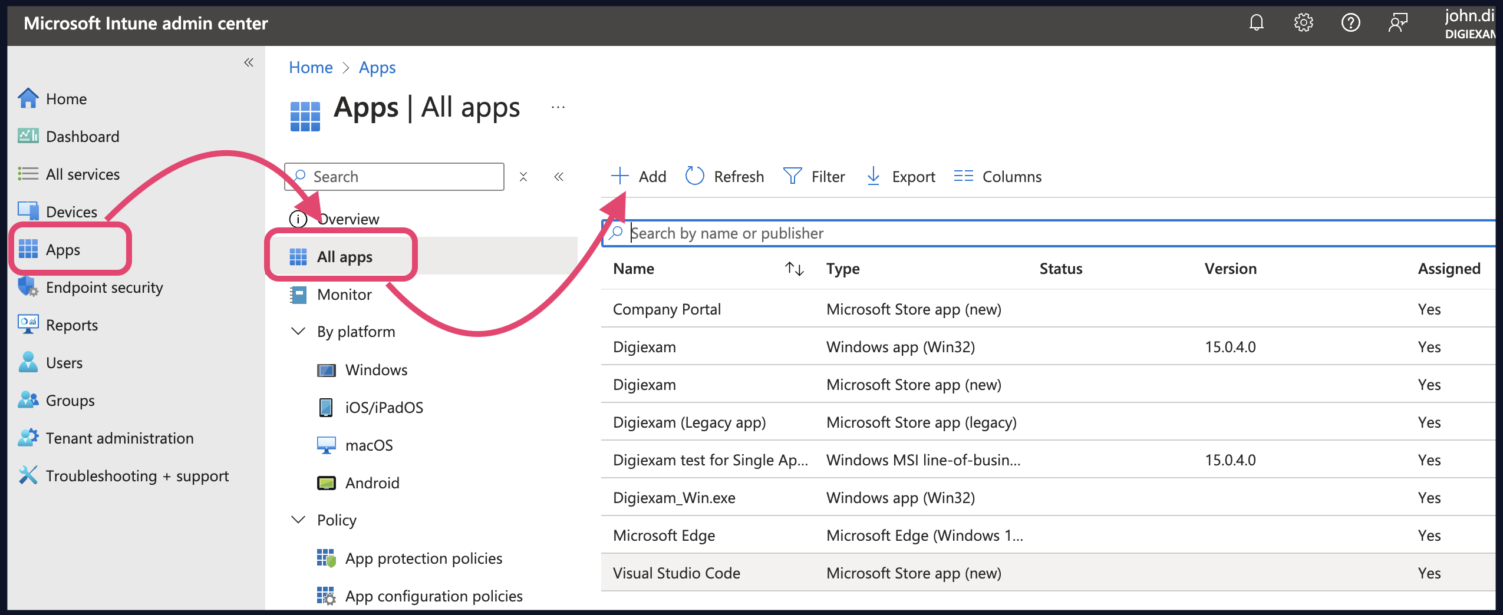The height and width of the screenshot is (615, 1503).
Task: Open Windows platform apps
Action: [x=376, y=370]
